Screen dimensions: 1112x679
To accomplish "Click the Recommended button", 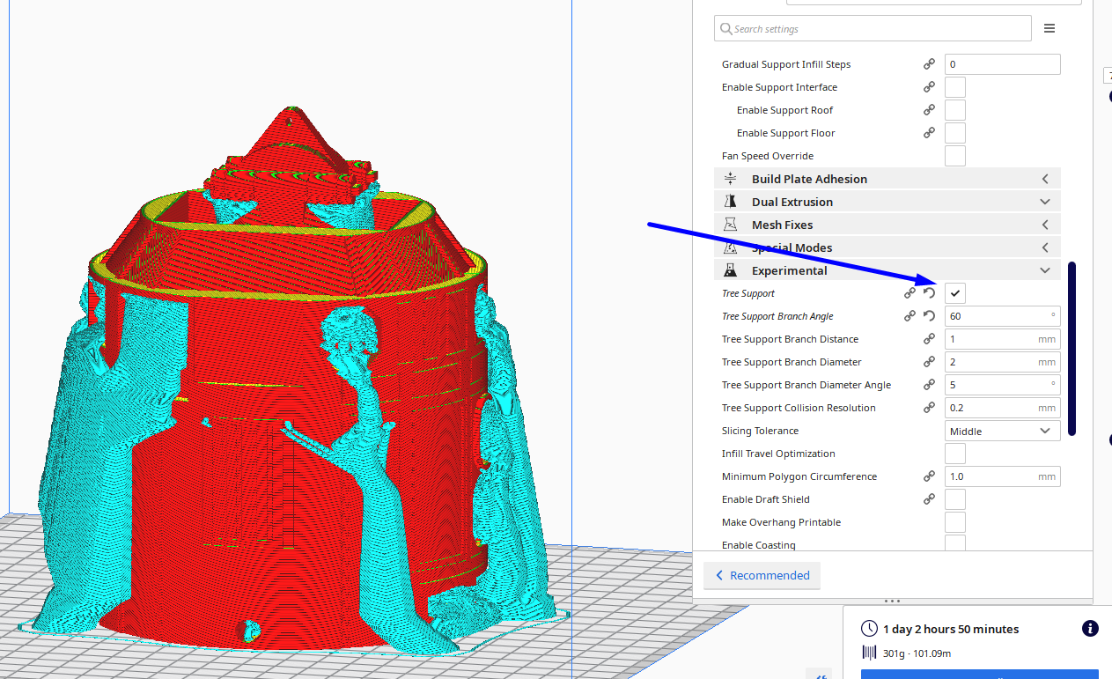I will coord(762,575).
